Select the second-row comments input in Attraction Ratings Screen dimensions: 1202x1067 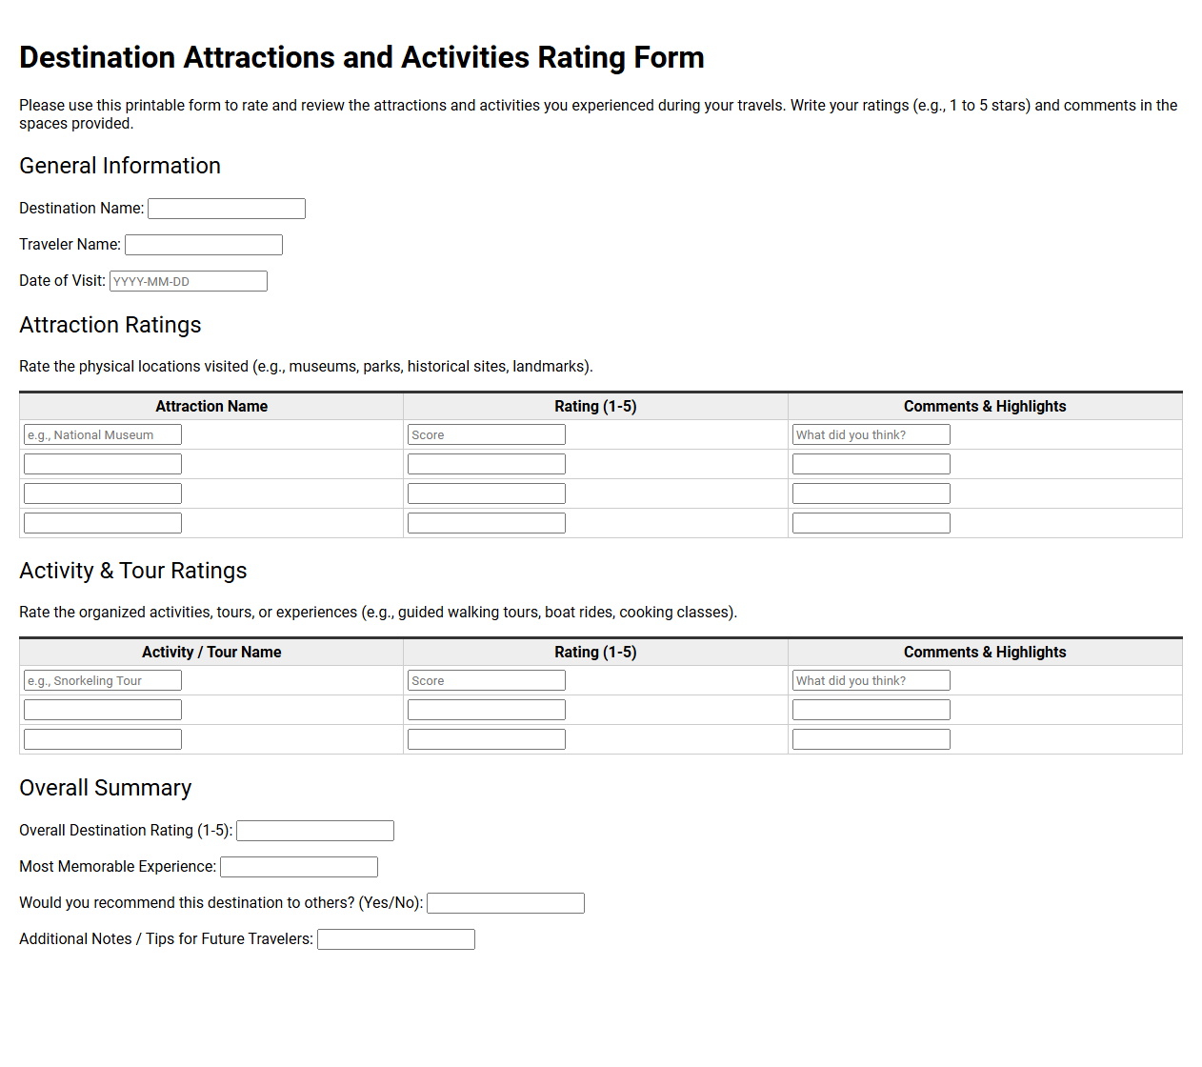click(x=871, y=464)
